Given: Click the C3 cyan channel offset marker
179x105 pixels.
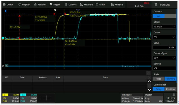Looking at the screenshot, I should [3, 38].
